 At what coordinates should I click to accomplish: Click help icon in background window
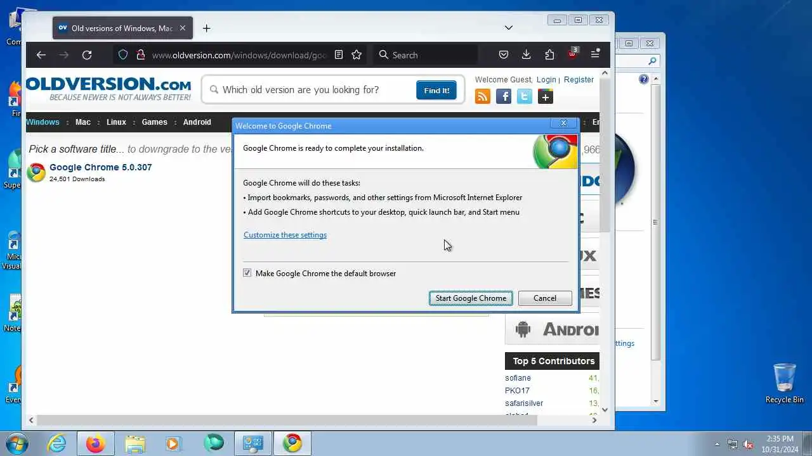click(x=644, y=79)
